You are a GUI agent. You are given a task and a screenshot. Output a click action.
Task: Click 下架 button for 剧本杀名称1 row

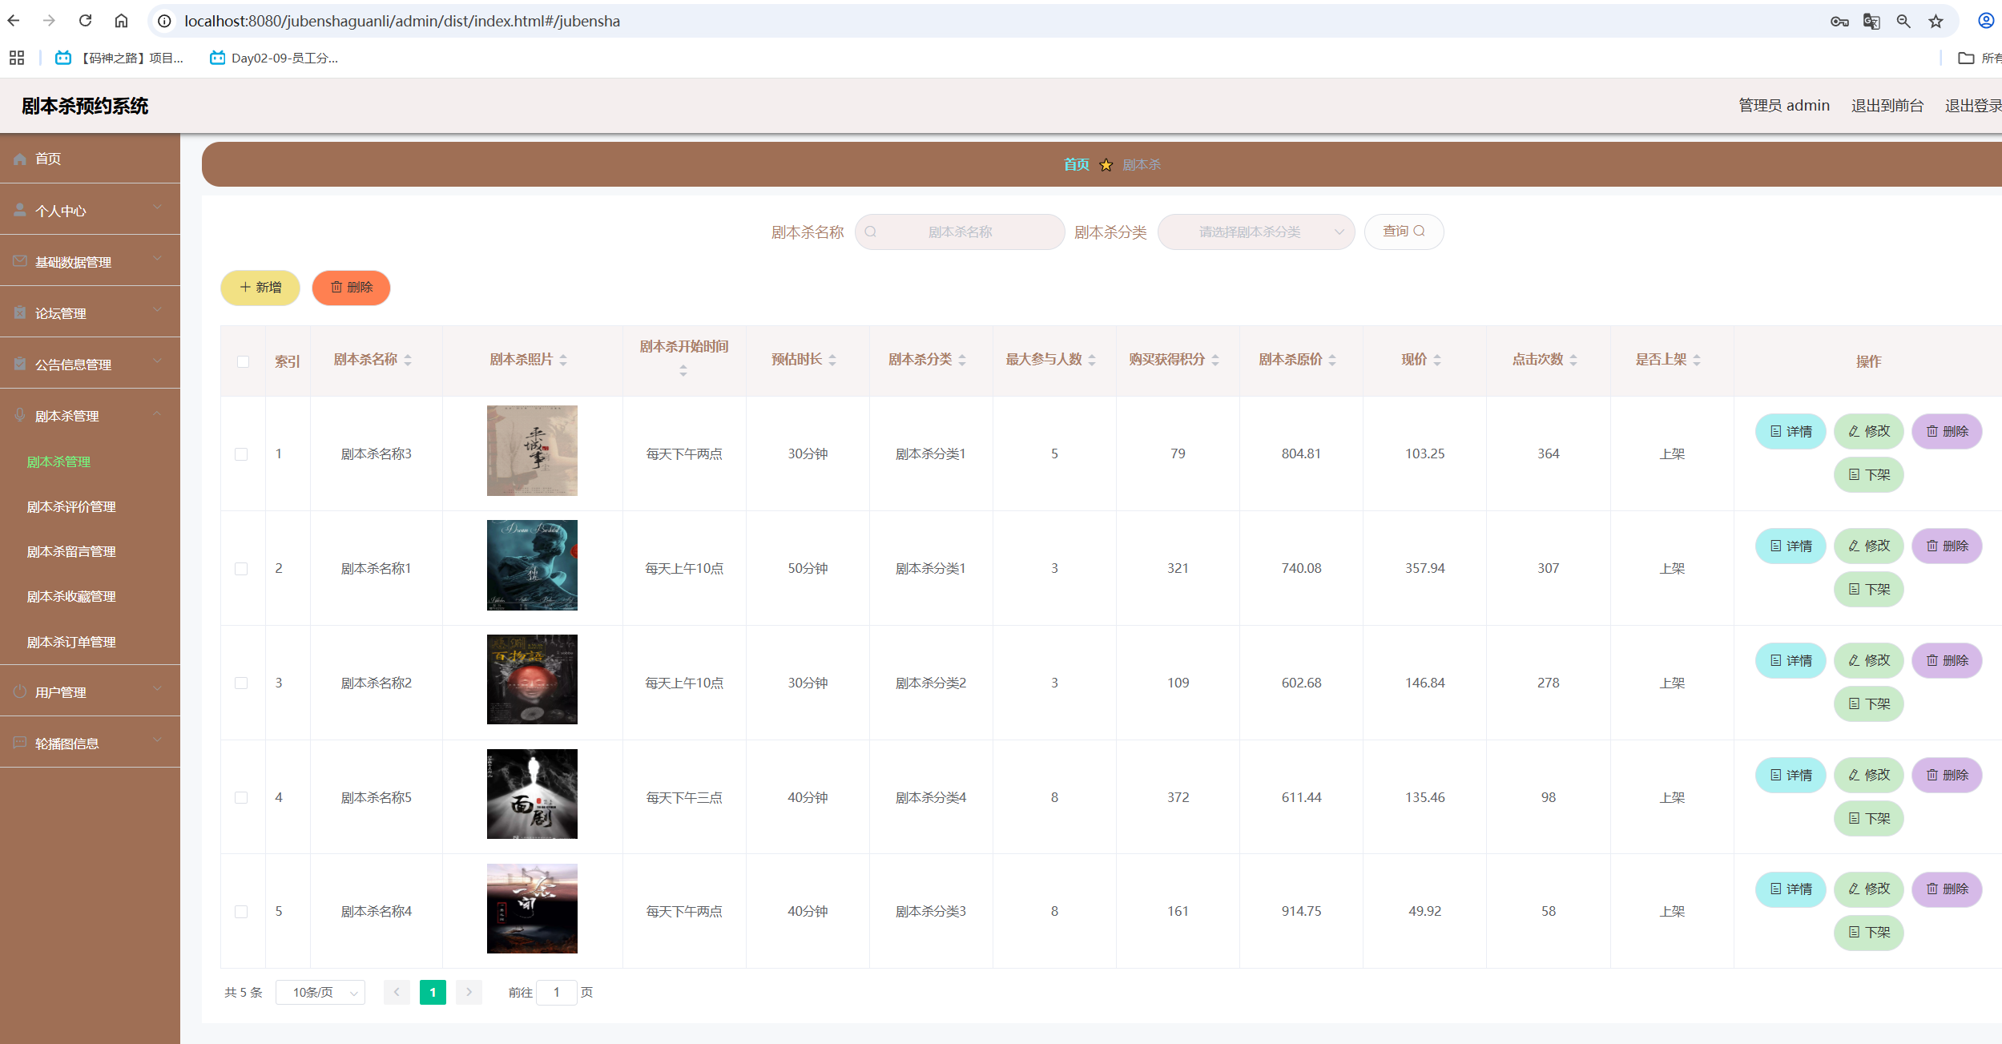(x=1868, y=590)
